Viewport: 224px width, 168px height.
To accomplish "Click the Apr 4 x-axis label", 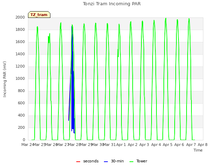I will point(156,145).
